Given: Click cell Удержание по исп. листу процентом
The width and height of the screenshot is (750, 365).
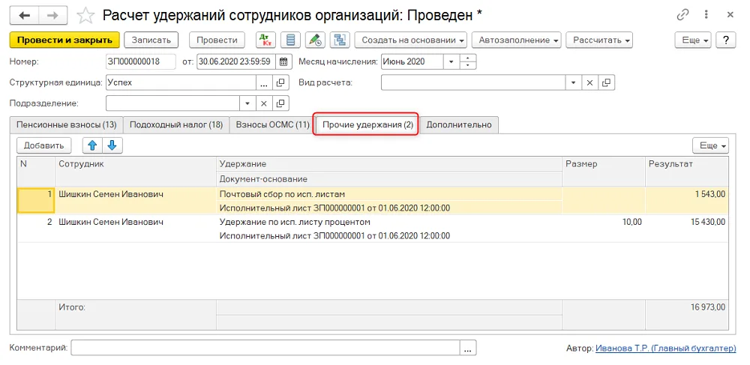Looking at the screenshot, I should [295, 222].
